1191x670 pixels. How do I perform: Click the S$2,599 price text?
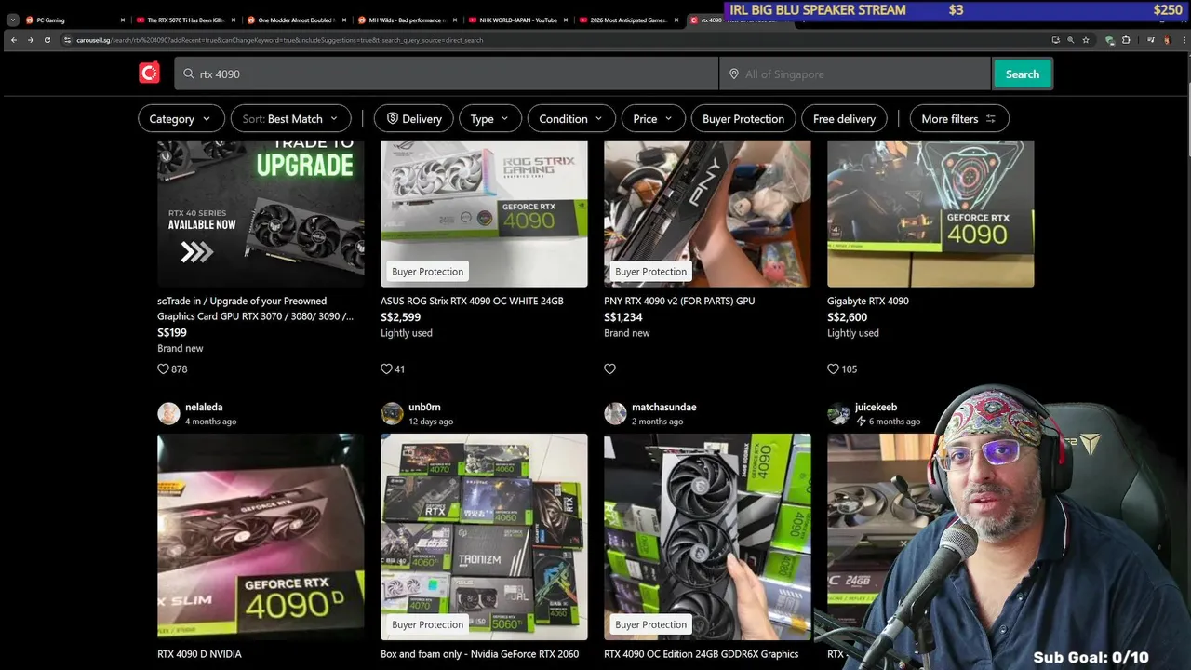[x=400, y=317]
